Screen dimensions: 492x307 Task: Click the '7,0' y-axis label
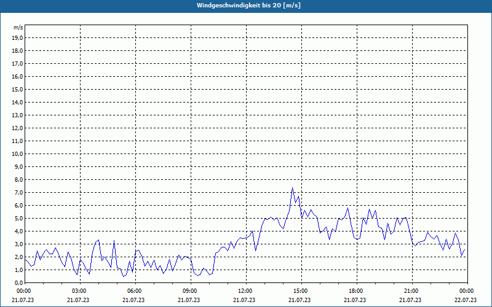click(19, 193)
